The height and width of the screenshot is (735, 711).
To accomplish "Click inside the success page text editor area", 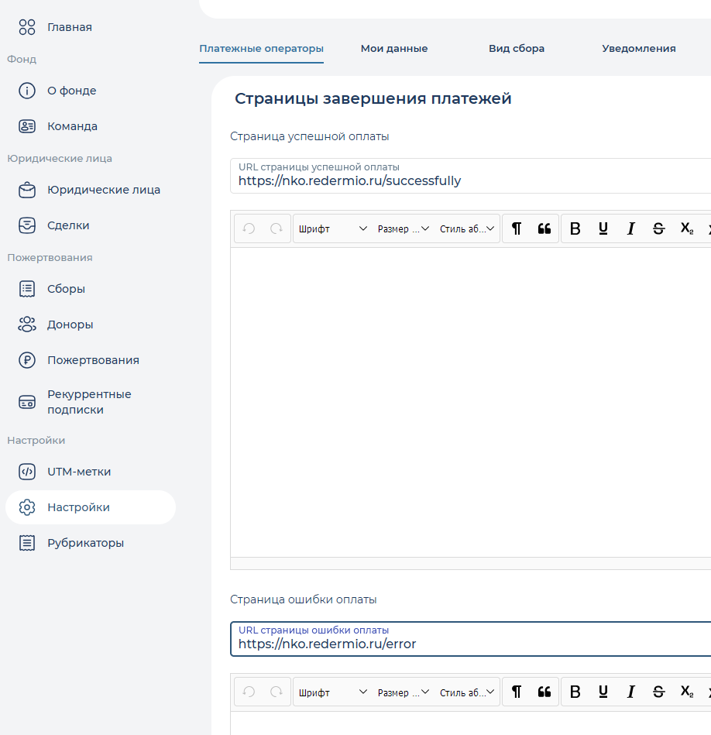I will click(x=471, y=402).
